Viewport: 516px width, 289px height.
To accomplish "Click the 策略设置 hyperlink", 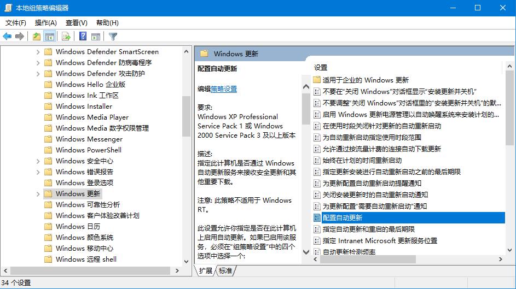I will pyautogui.click(x=224, y=89).
